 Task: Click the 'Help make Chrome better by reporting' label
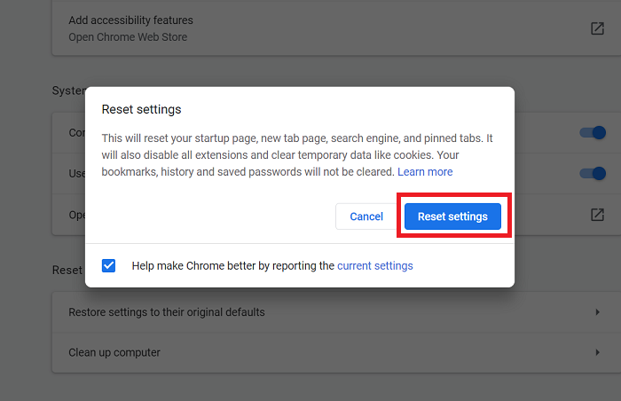click(x=232, y=265)
